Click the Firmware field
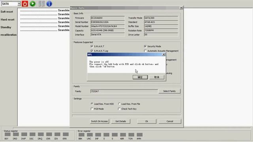This screenshot has height=142, width=253. click(x=108, y=18)
